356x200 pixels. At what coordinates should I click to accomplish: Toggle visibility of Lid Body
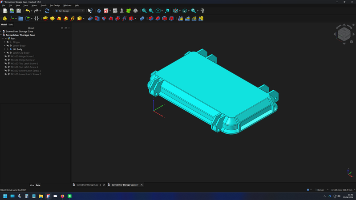pyautogui.click(x=8, y=49)
